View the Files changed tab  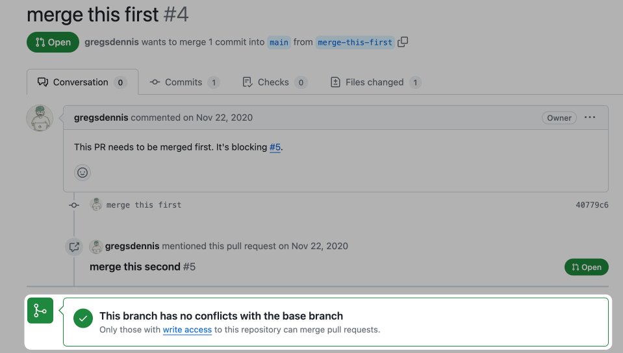pos(375,82)
